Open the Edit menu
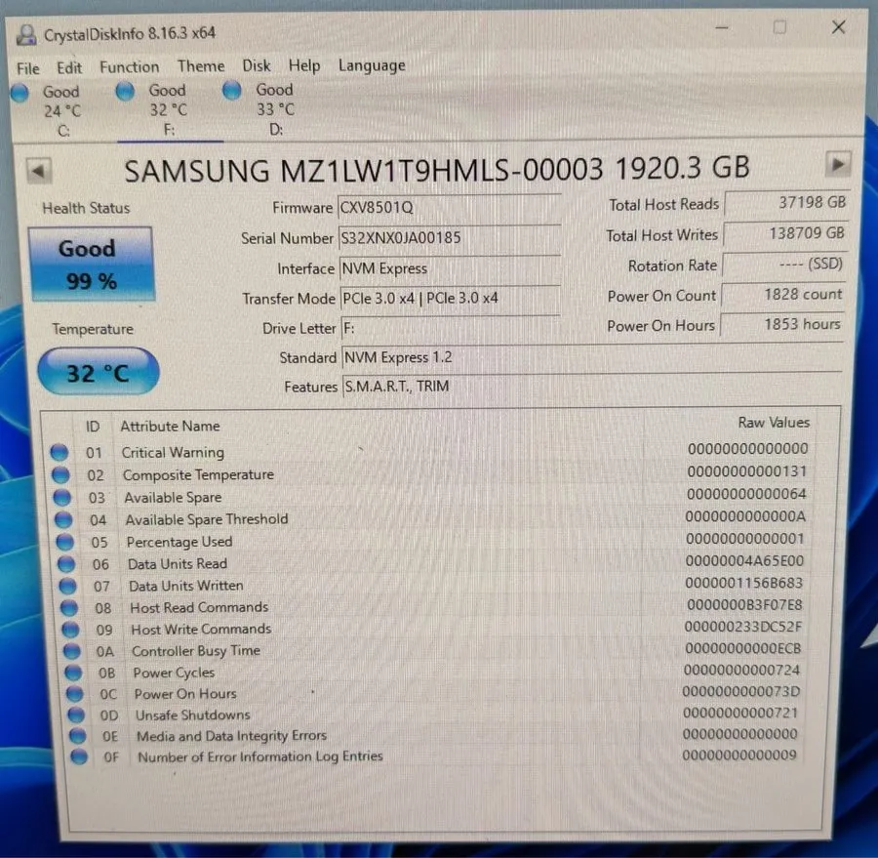878x858 pixels. click(x=69, y=67)
